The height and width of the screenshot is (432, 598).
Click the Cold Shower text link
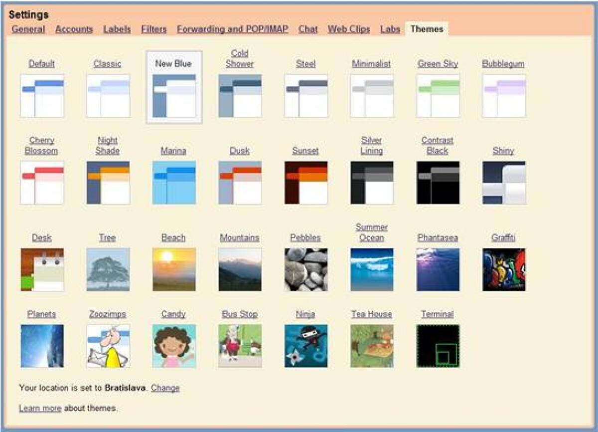pos(240,58)
